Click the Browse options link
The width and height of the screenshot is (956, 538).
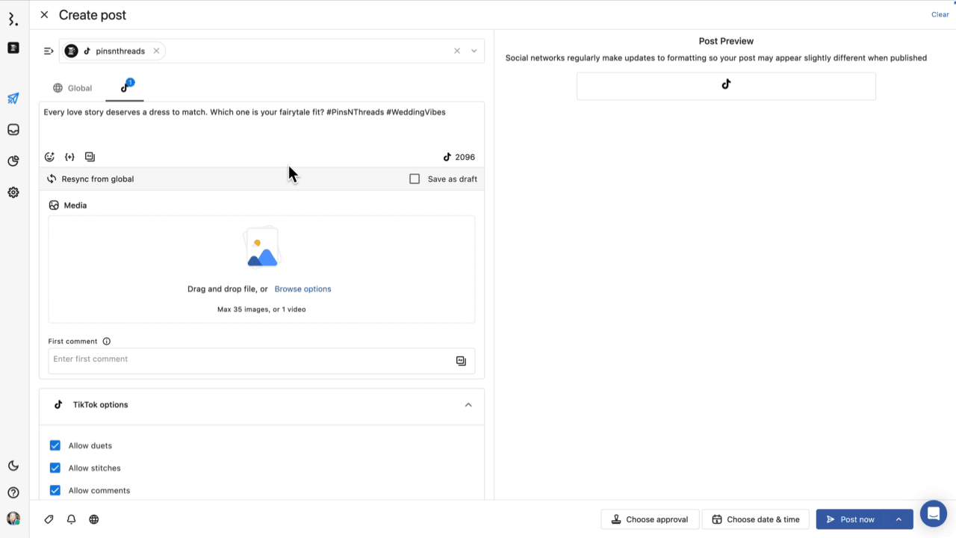tap(302, 289)
